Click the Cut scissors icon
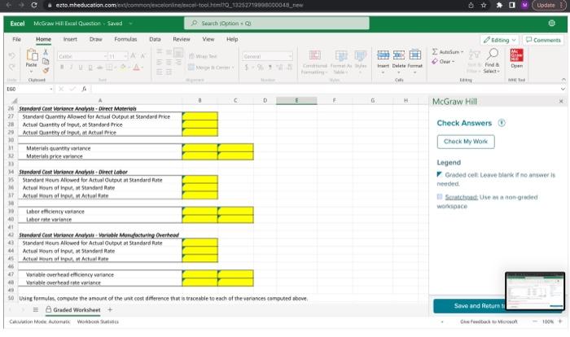Image resolution: width=570 pixels, height=337 pixels. [x=46, y=52]
